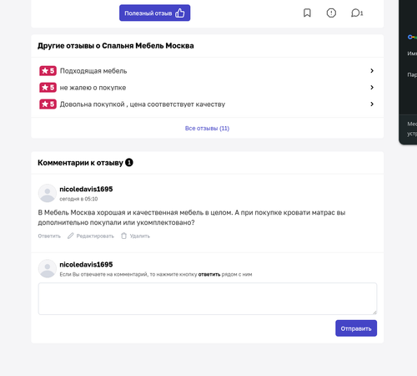The image size is (417, 376).
Task: Click Ответить under the comment
Action: pos(49,236)
